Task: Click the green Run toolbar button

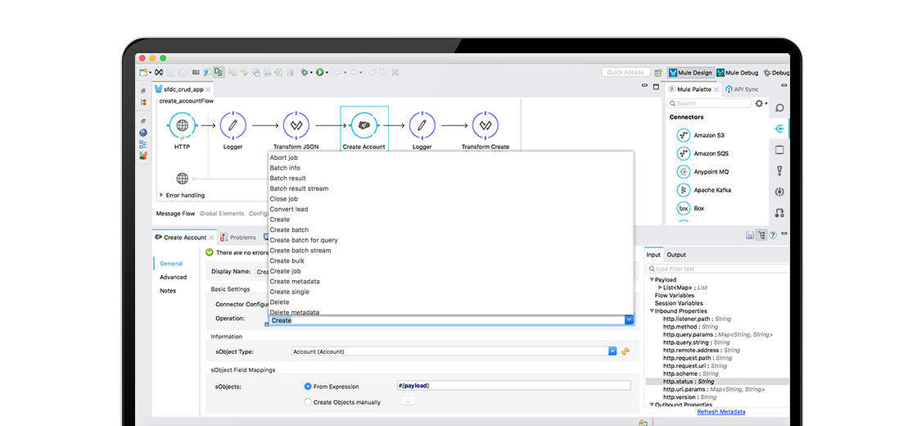Action: (x=320, y=73)
